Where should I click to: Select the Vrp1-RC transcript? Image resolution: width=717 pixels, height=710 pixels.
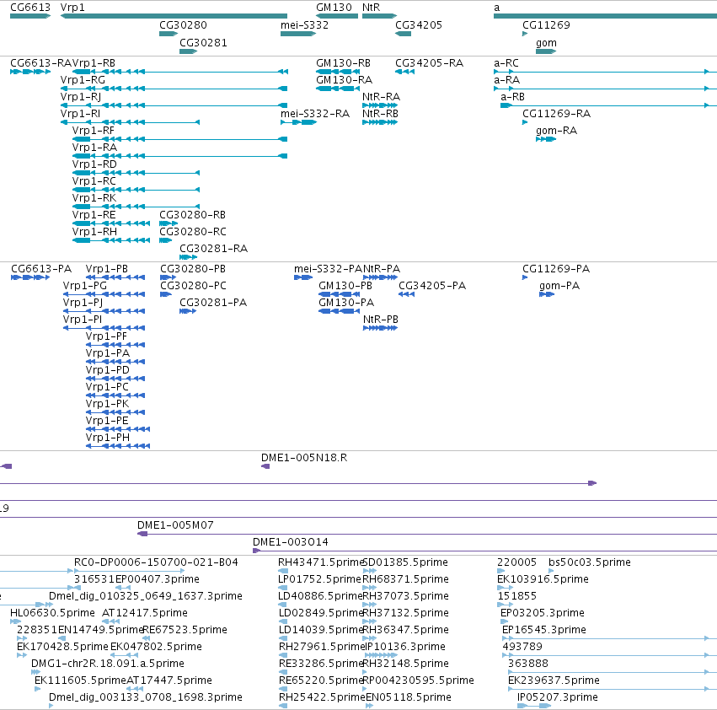click(136, 190)
